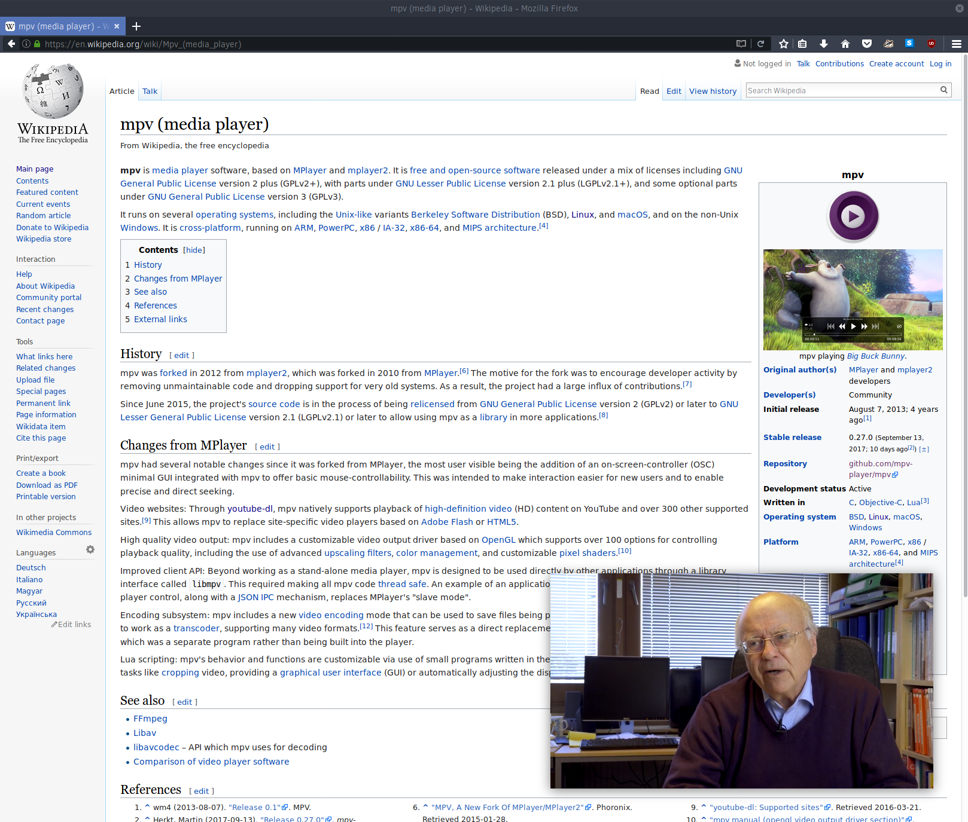The image size is (968, 822).
Task: Click the search magnifier icon
Action: pos(944,90)
